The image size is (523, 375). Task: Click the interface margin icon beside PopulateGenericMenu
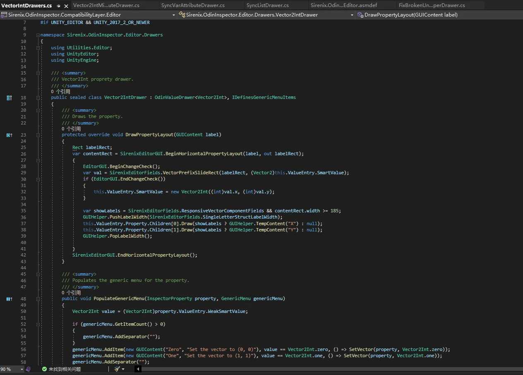[9, 299]
